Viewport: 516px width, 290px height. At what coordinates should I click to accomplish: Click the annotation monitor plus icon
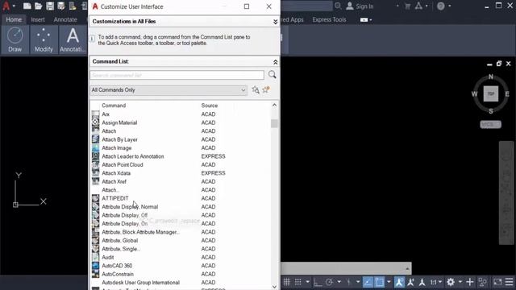(469, 282)
